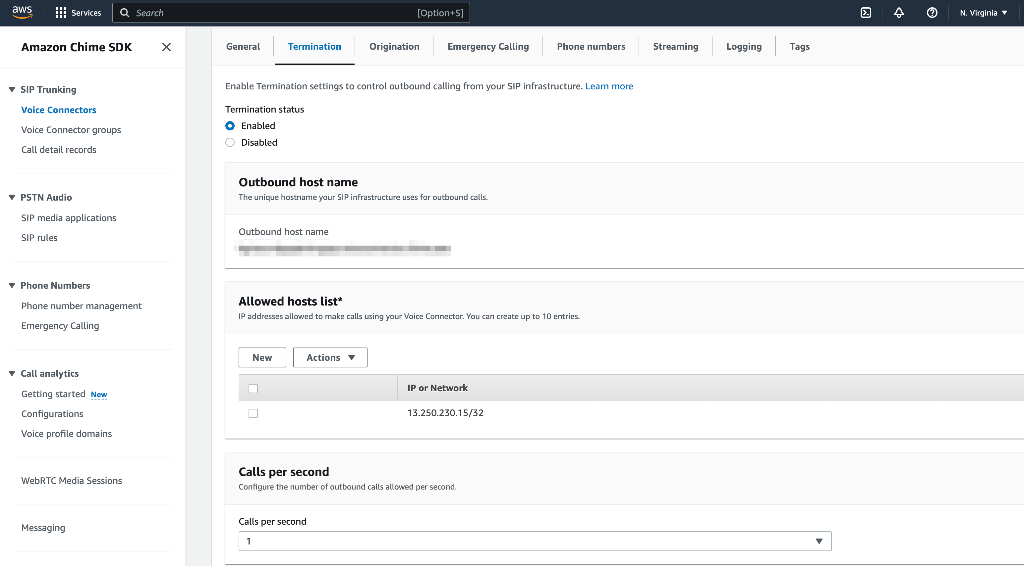The height and width of the screenshot is (566, 1024).
Task: Open Configurations in sidebar
Action: coord(52,414)
